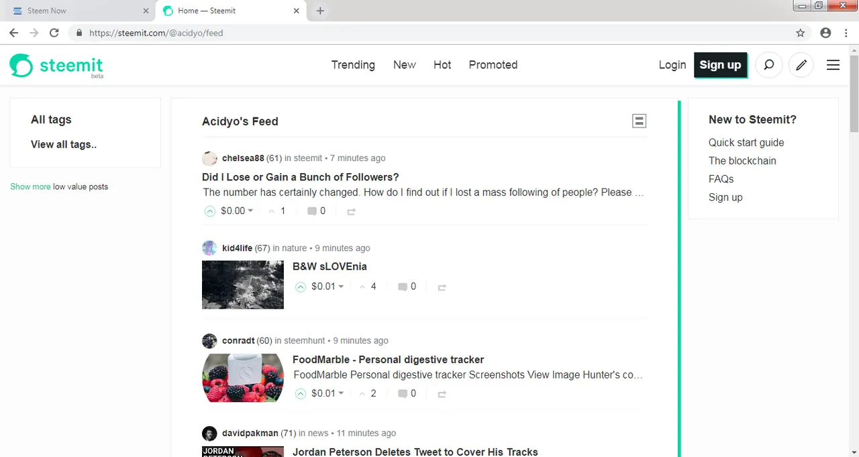Open The blockchain link
Image resolution: width=859 pixels, height=457 pixels.
[742, 161]
